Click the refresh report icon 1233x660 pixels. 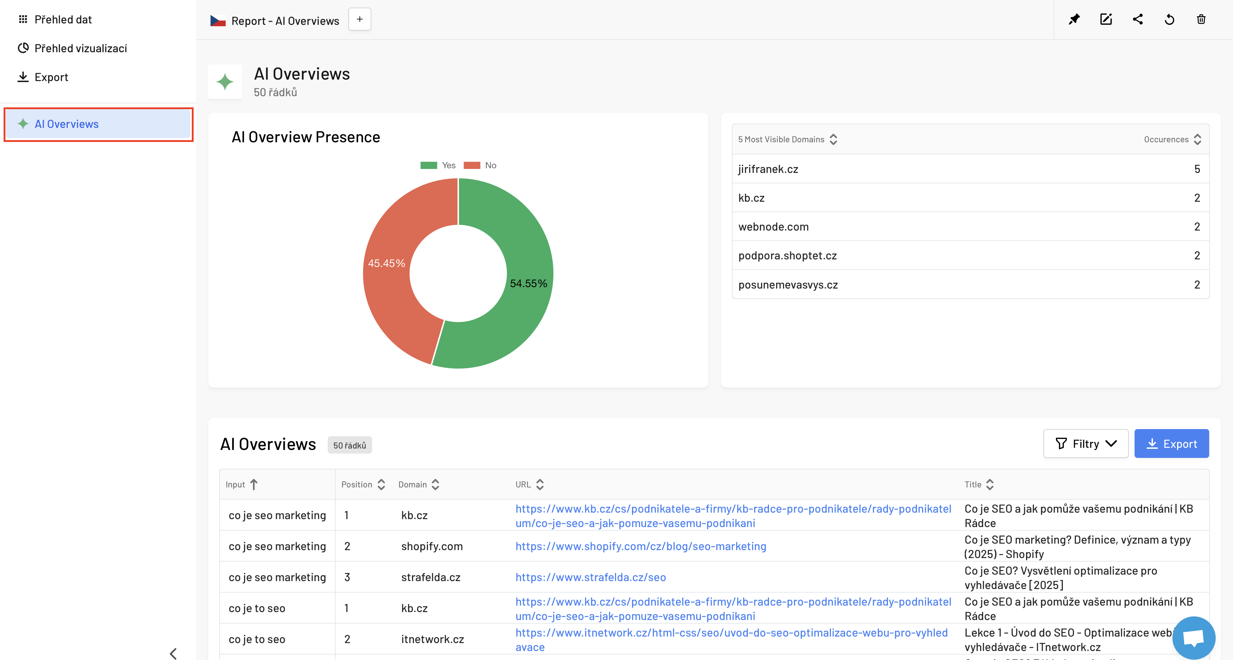tap(1169, 19)
